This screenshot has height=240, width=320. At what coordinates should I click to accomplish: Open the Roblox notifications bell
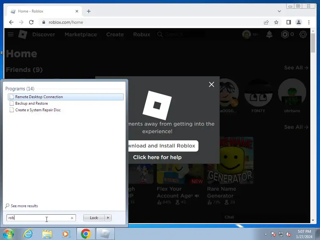point(269,34)
